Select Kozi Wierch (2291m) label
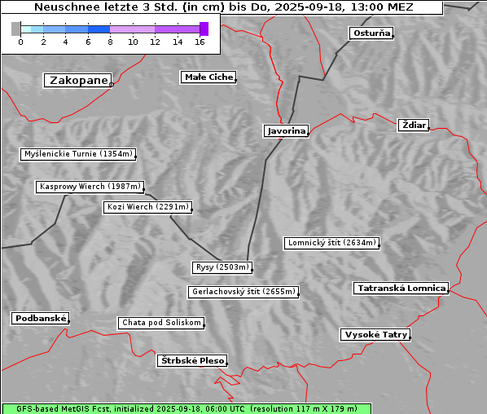Viewport: 487px width, 414px height. [148, 207]
